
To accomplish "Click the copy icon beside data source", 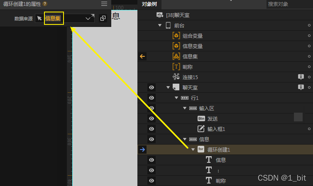I will click(103, 18).
